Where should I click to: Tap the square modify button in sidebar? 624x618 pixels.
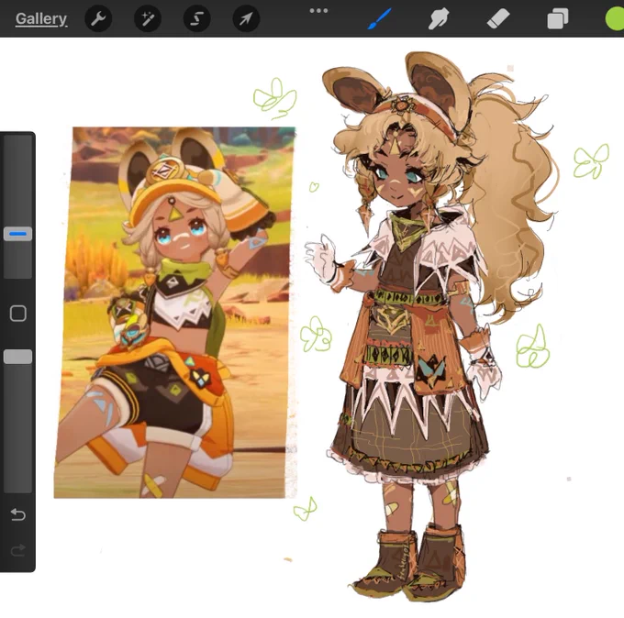tap(18, 314)
